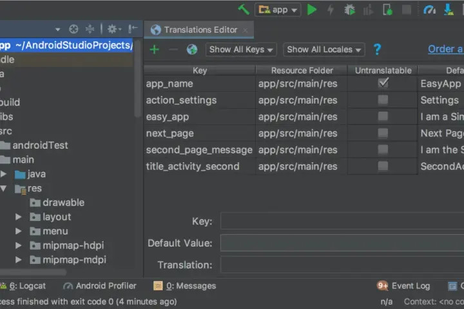Click Apply Changes lightning bolt icon
Image resolution: width=464 pixels, height=309 pixels.
click(x=331, y=10)
